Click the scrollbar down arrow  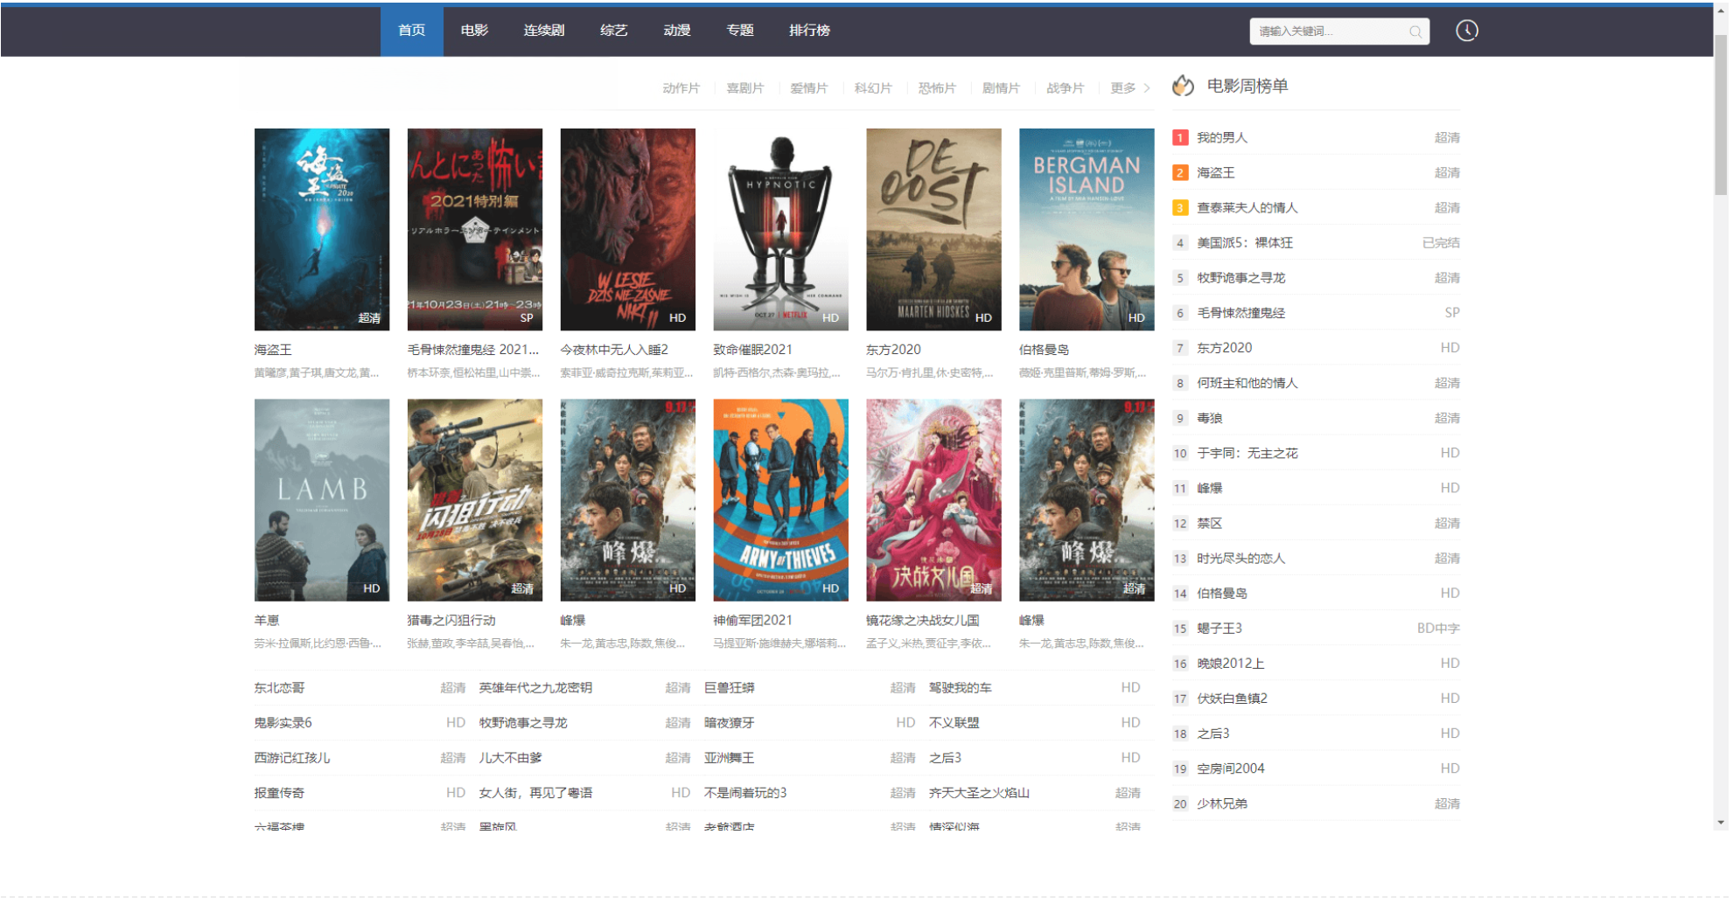1721,823
